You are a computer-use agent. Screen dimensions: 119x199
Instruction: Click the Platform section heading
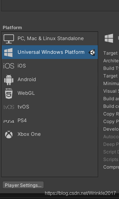tap(12, 28)
